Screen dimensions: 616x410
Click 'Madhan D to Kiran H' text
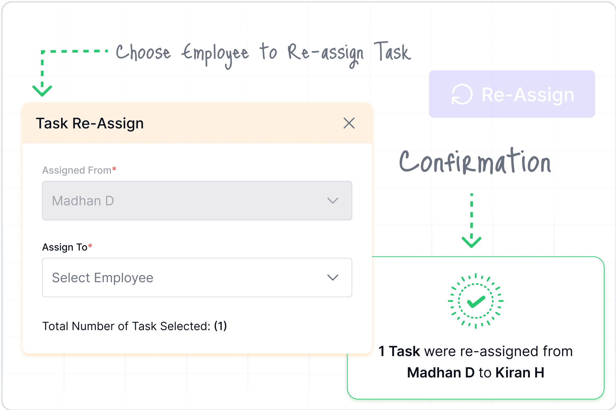coord(475,373)
